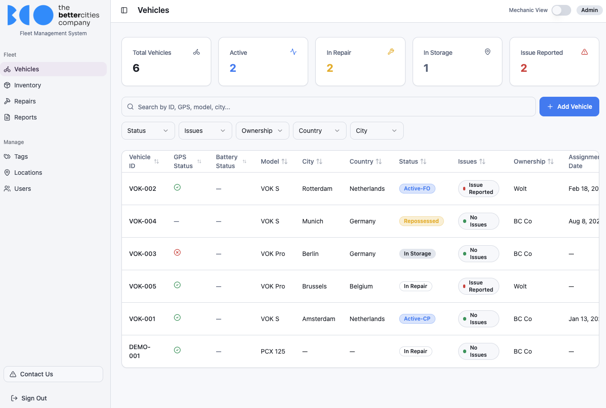Open Vehicles in the sidebar
Viewport: 606px width, 408px height.
coord(54,69)
